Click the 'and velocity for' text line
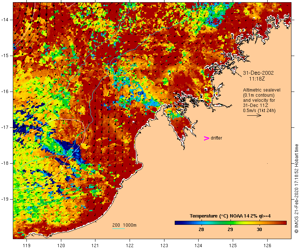This screenshot has width=301, height=249. click(259, 100)
